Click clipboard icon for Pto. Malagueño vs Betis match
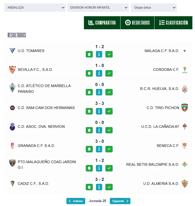The width and height of the screenshot is (195, 206). click(89, 168)
